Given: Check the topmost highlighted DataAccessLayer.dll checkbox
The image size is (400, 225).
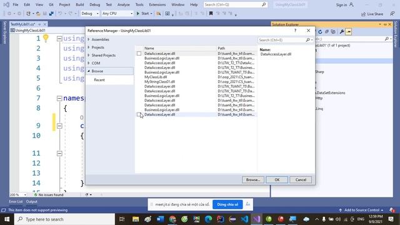Looking at the screenshot, I should pos(139,54).
